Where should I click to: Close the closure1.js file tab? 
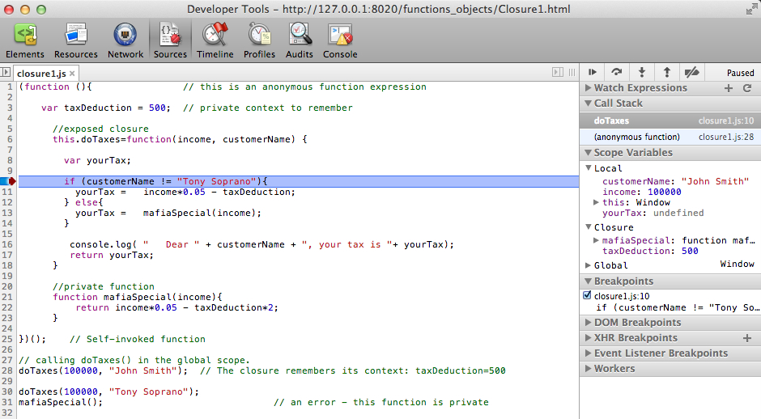(x=72, y=73)
